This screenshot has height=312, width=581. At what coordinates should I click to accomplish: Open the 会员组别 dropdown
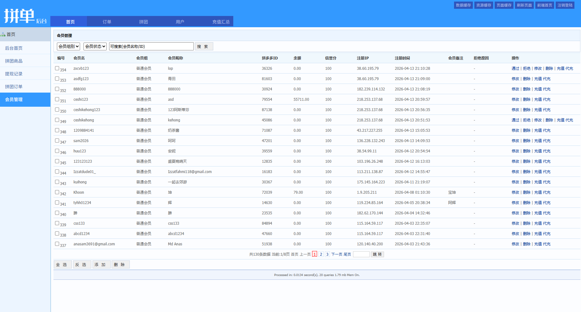(x=68, y=46)
